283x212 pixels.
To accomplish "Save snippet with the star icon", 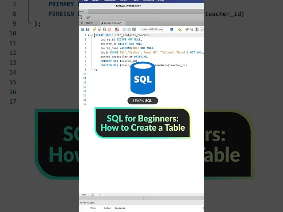I will (180, 30).
